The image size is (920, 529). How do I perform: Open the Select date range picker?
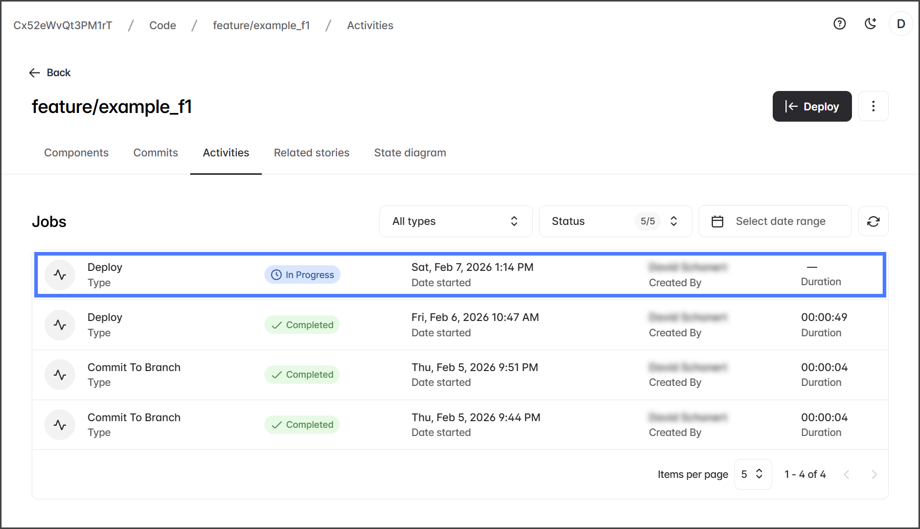tap(774, 221)
